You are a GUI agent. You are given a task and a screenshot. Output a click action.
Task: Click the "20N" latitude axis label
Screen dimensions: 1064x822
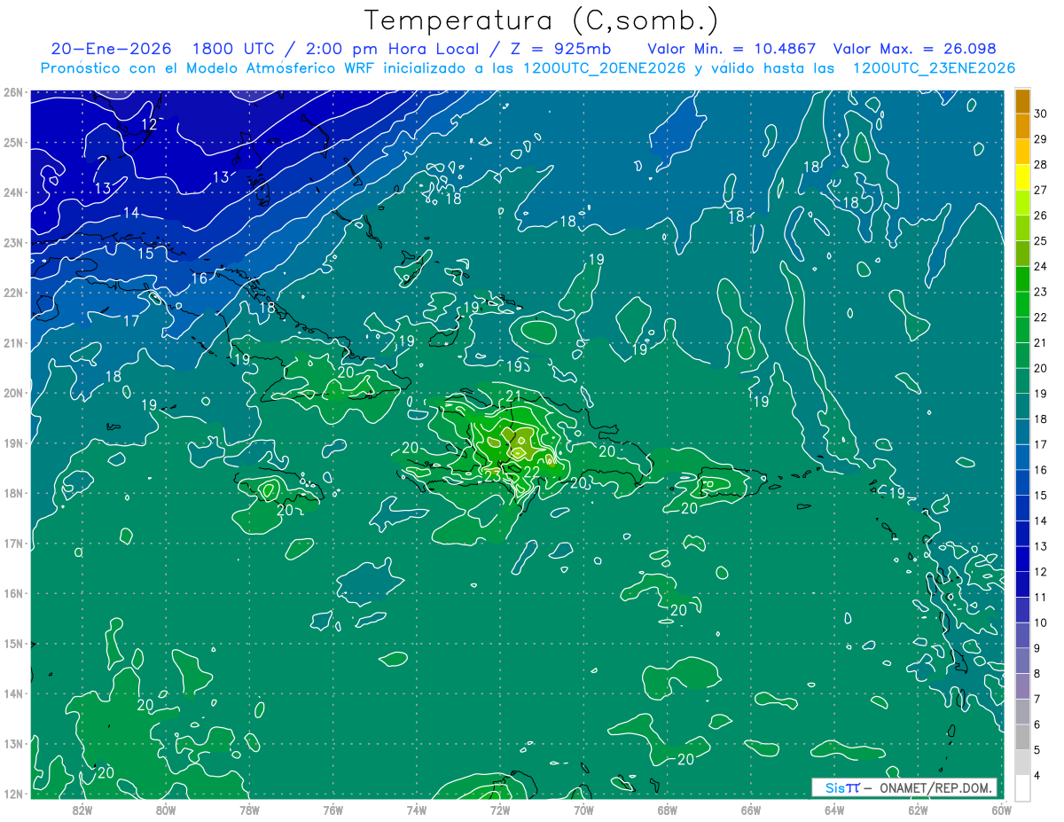(x=13, y=393)
